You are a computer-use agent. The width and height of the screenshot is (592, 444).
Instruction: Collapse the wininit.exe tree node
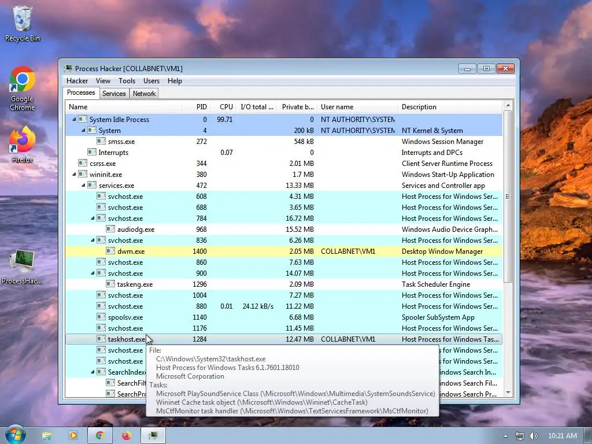[x=74, y=174]
